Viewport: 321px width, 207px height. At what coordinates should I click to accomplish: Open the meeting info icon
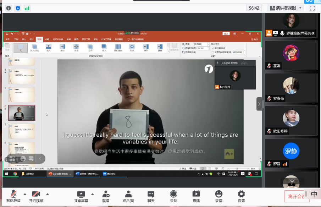pyautogui.click(x=9, y=8)
